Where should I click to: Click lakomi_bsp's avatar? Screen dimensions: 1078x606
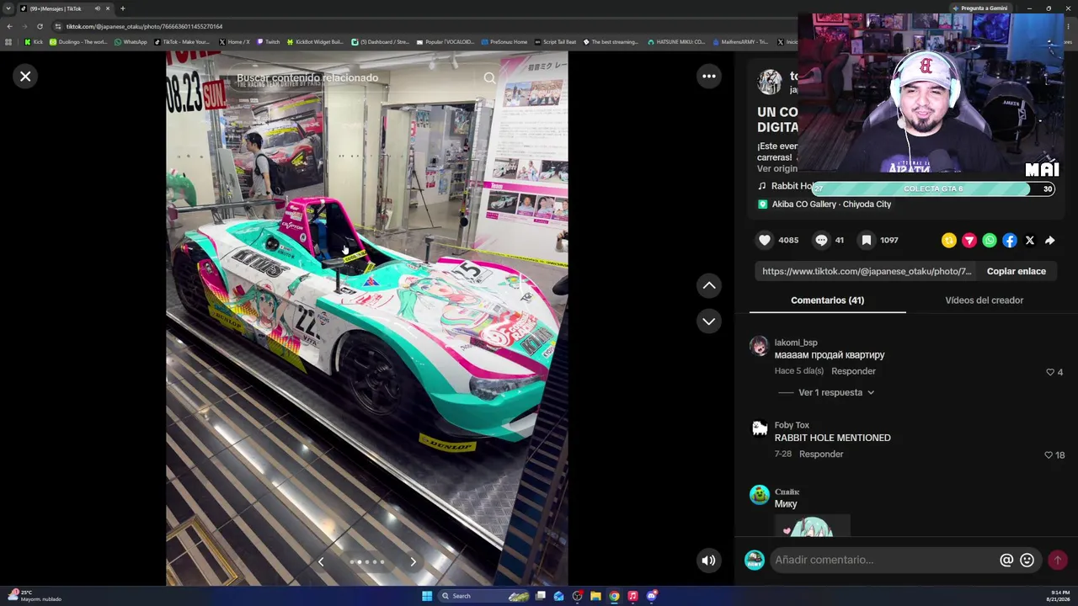pos(760,347)
